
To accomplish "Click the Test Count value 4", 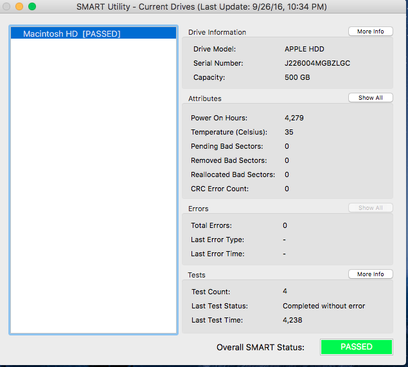I will pos(285,291).
